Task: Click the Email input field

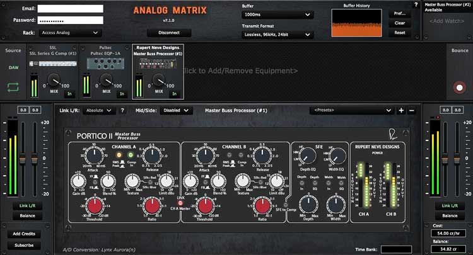Action: tap(70, 9)
